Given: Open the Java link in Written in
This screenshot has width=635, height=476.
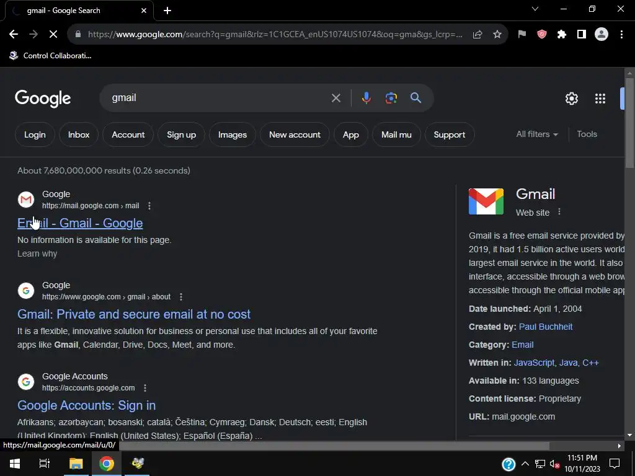Looking at the screenshot, I should 568,363.
